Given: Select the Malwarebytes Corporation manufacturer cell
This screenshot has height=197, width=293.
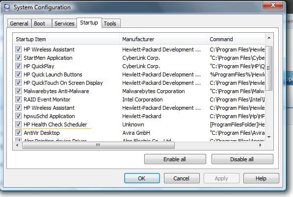Looking at the screenshot, I should click(x=154, y=91).
